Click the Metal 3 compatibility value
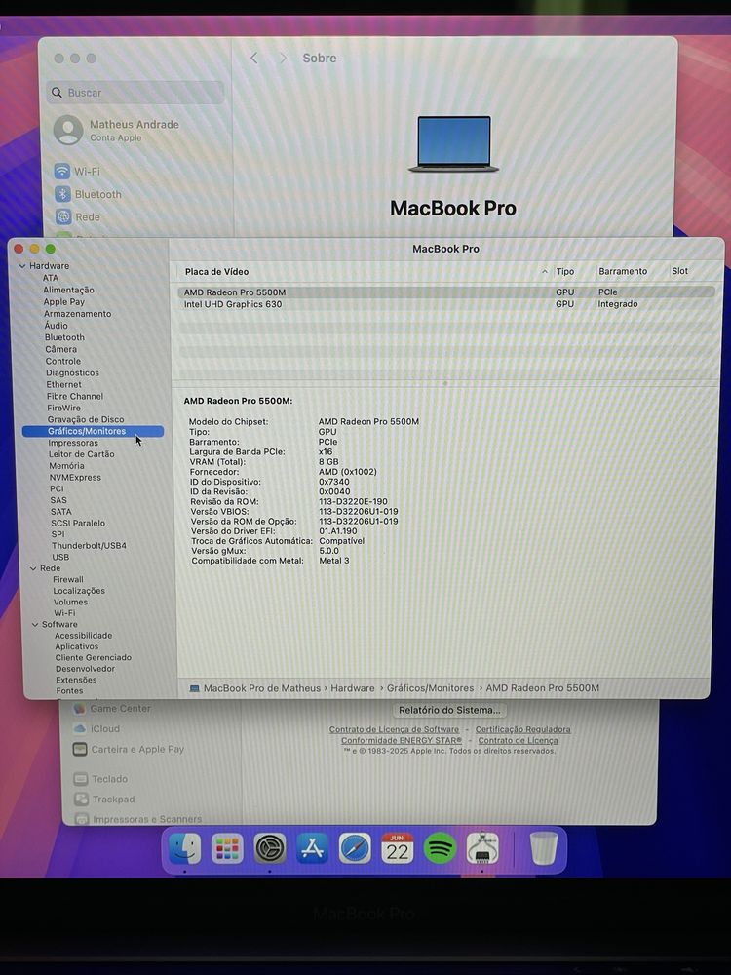This screenshot has width=731, height=975. coord(333,561)
